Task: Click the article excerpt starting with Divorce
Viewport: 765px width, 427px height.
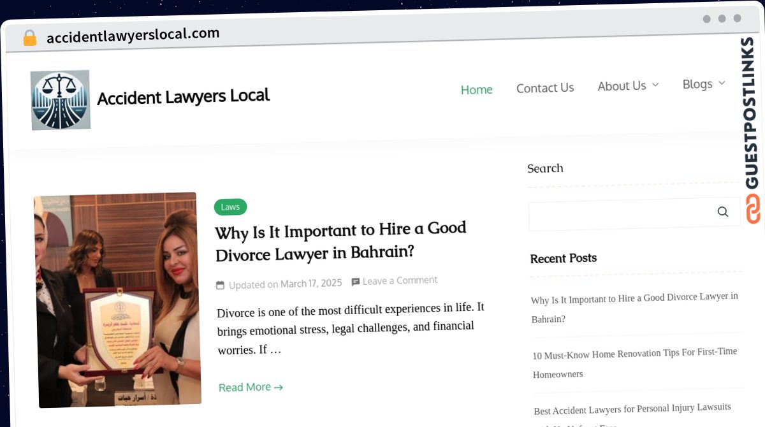Action: click(x=351, y=328)
